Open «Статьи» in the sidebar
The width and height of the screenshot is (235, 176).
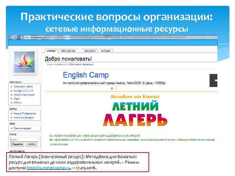pyautogui.click(x=18, y=103)
